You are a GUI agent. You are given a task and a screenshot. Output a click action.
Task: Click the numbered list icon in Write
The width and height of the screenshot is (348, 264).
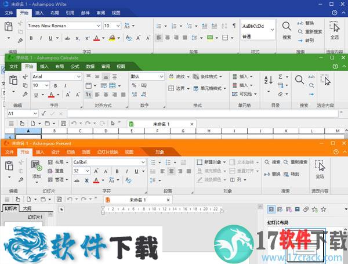click(x=174, y=26)
